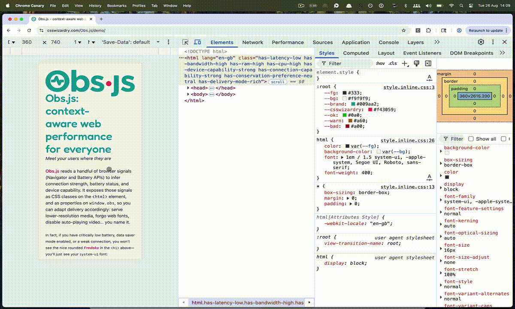Click the --bad dark red color swatch
515x309 pixels.
(347, 126)
